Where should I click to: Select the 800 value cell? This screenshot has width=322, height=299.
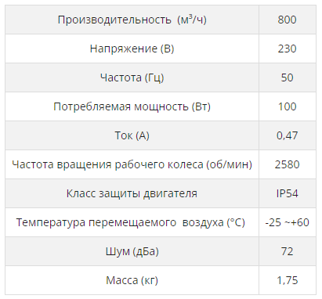[x=288, y=20]
